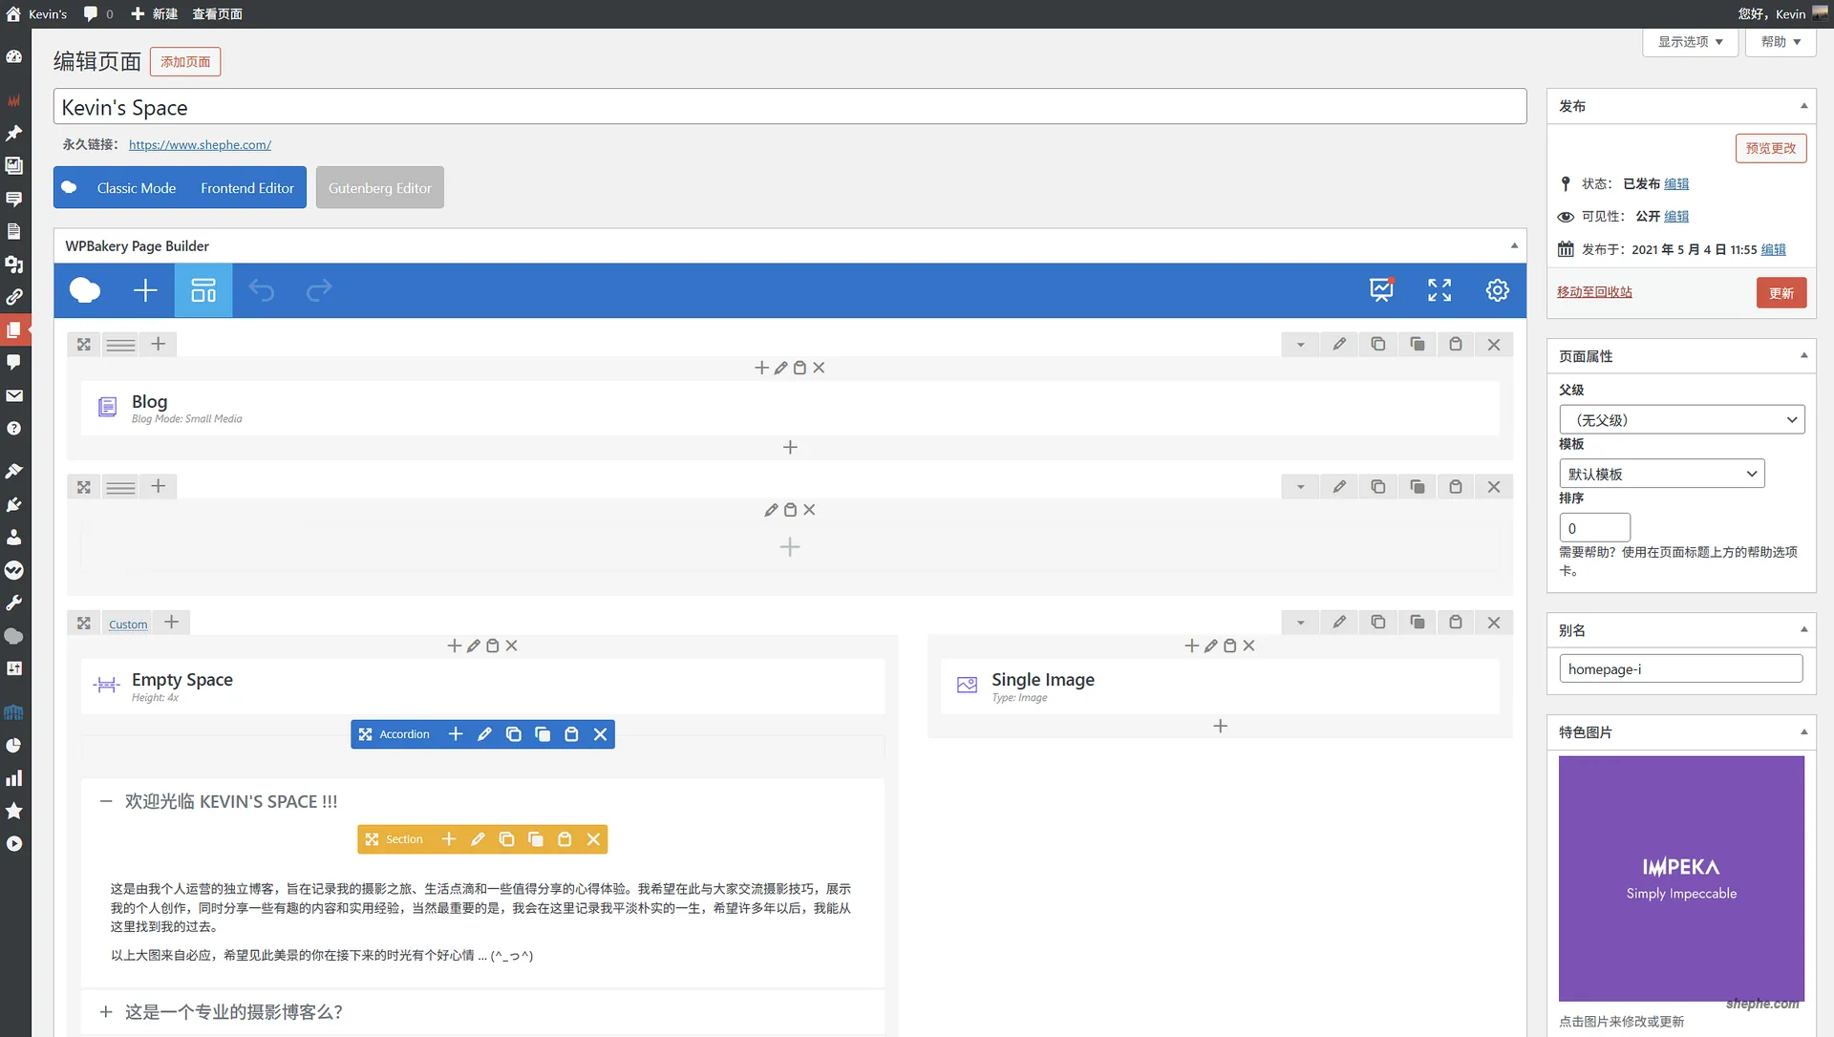
Task: Open the 父级 parent page dropdown
Action: [x=1682, y=419]
